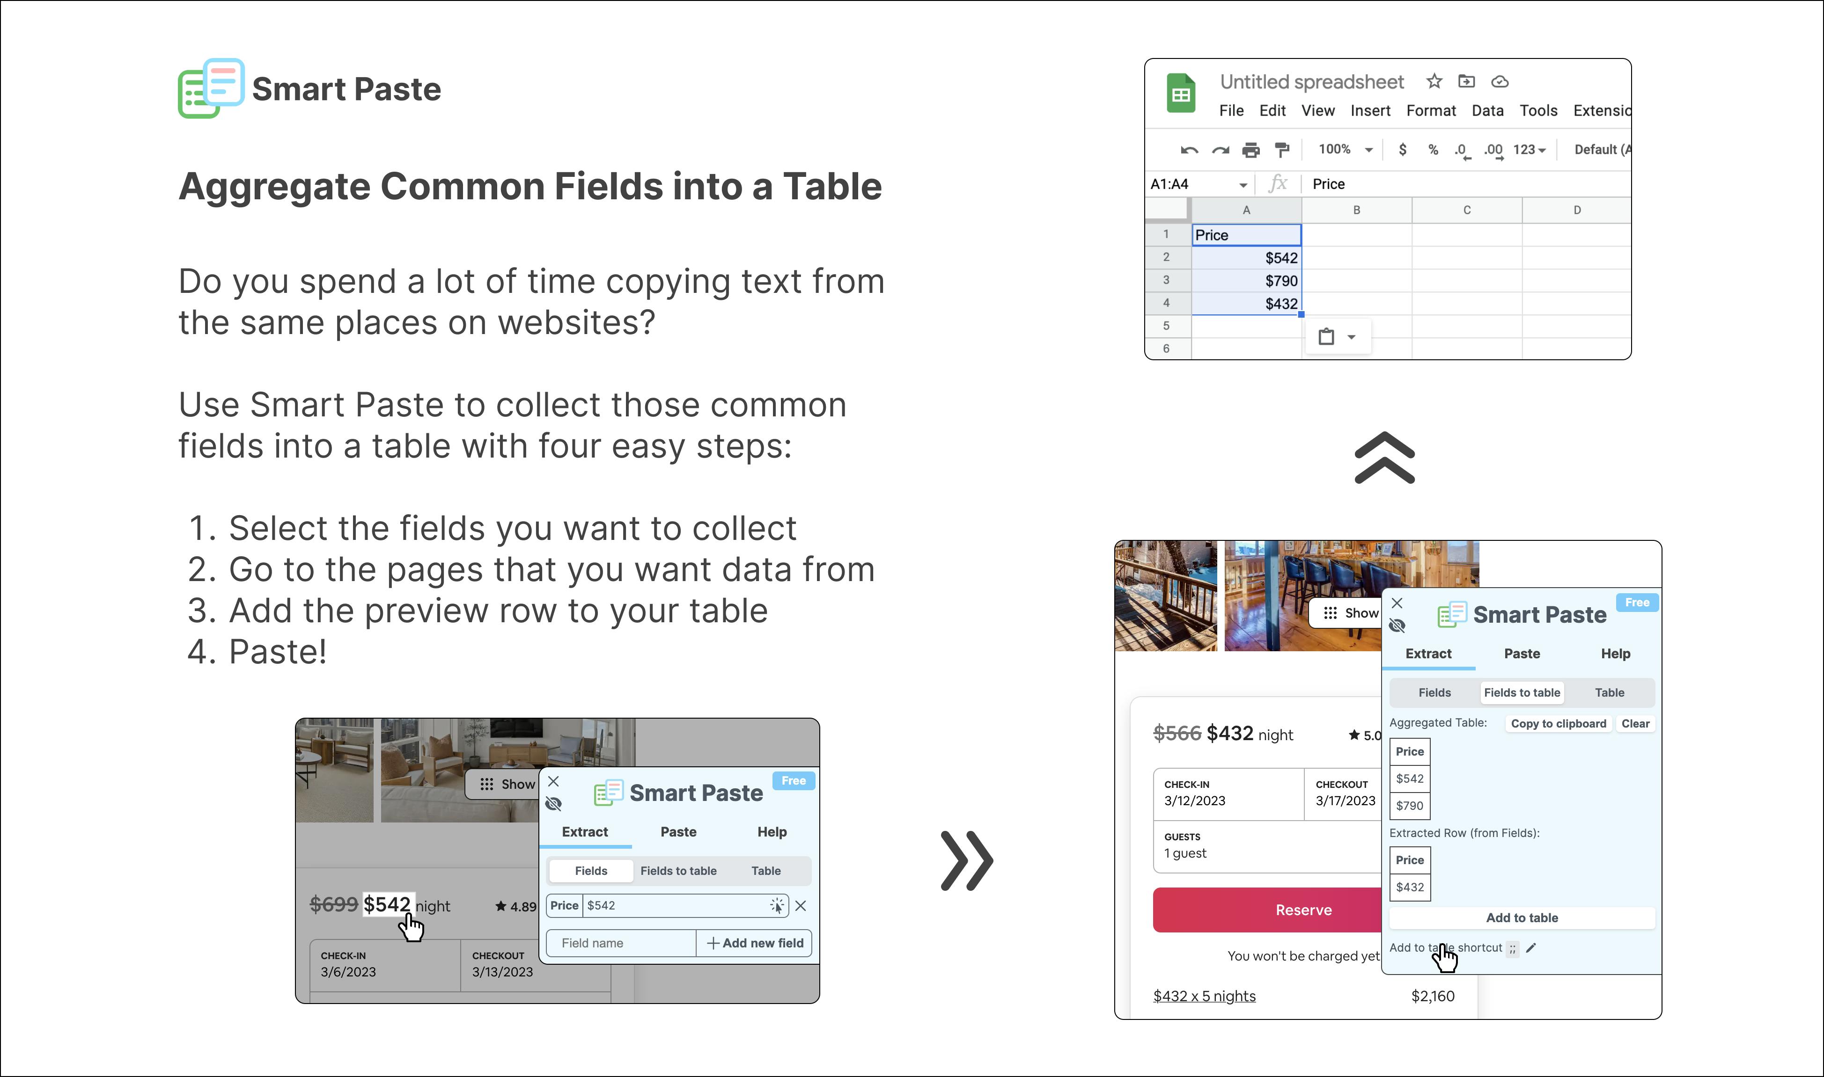Open the Insert menu
This screenshot has width=1824, height=1077.
1370,111
